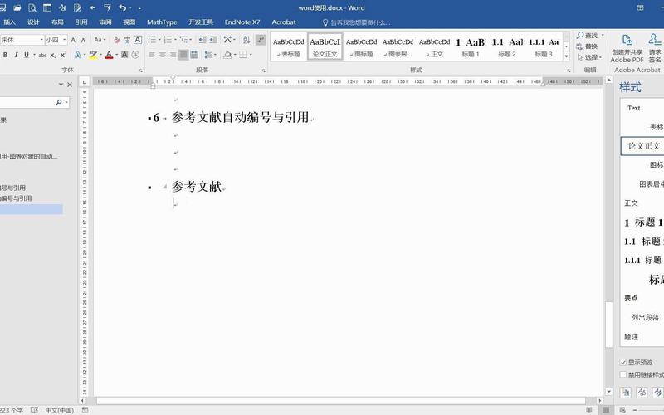Toggle bold formatting
The height and width of the screenshot is (415, 664).
coord(5,55)
